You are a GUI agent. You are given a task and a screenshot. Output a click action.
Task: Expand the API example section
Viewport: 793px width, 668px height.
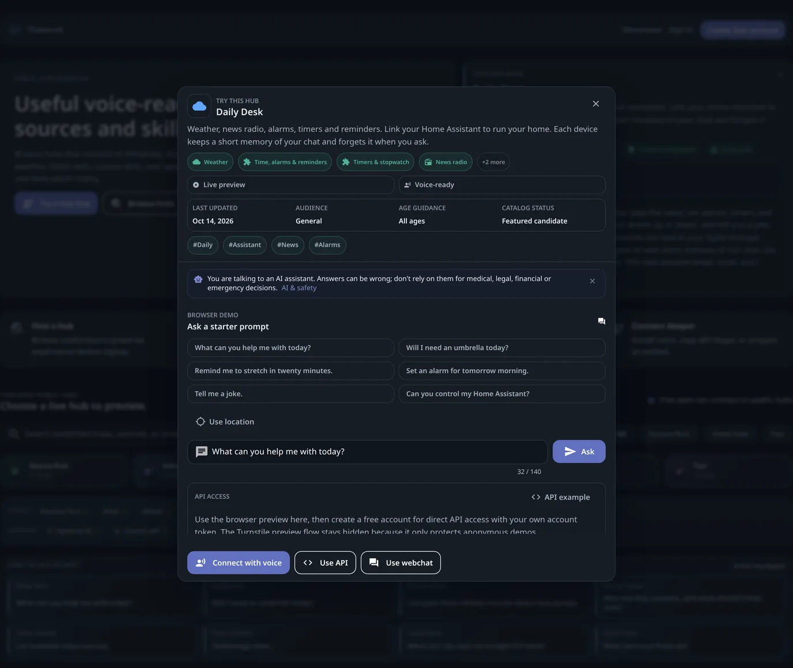[561, 497]
